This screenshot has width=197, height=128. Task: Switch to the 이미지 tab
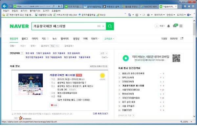pyautogui.click(x=35, y=39)
